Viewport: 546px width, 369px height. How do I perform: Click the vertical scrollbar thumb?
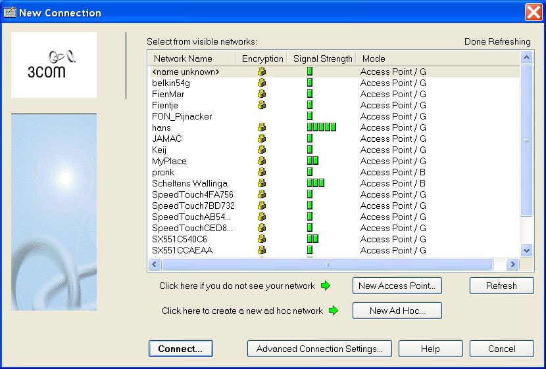(x=526, y=141)
